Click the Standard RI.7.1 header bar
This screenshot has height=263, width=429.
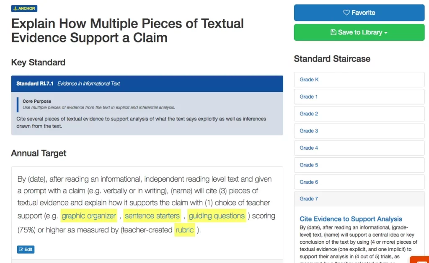(147, 83)
